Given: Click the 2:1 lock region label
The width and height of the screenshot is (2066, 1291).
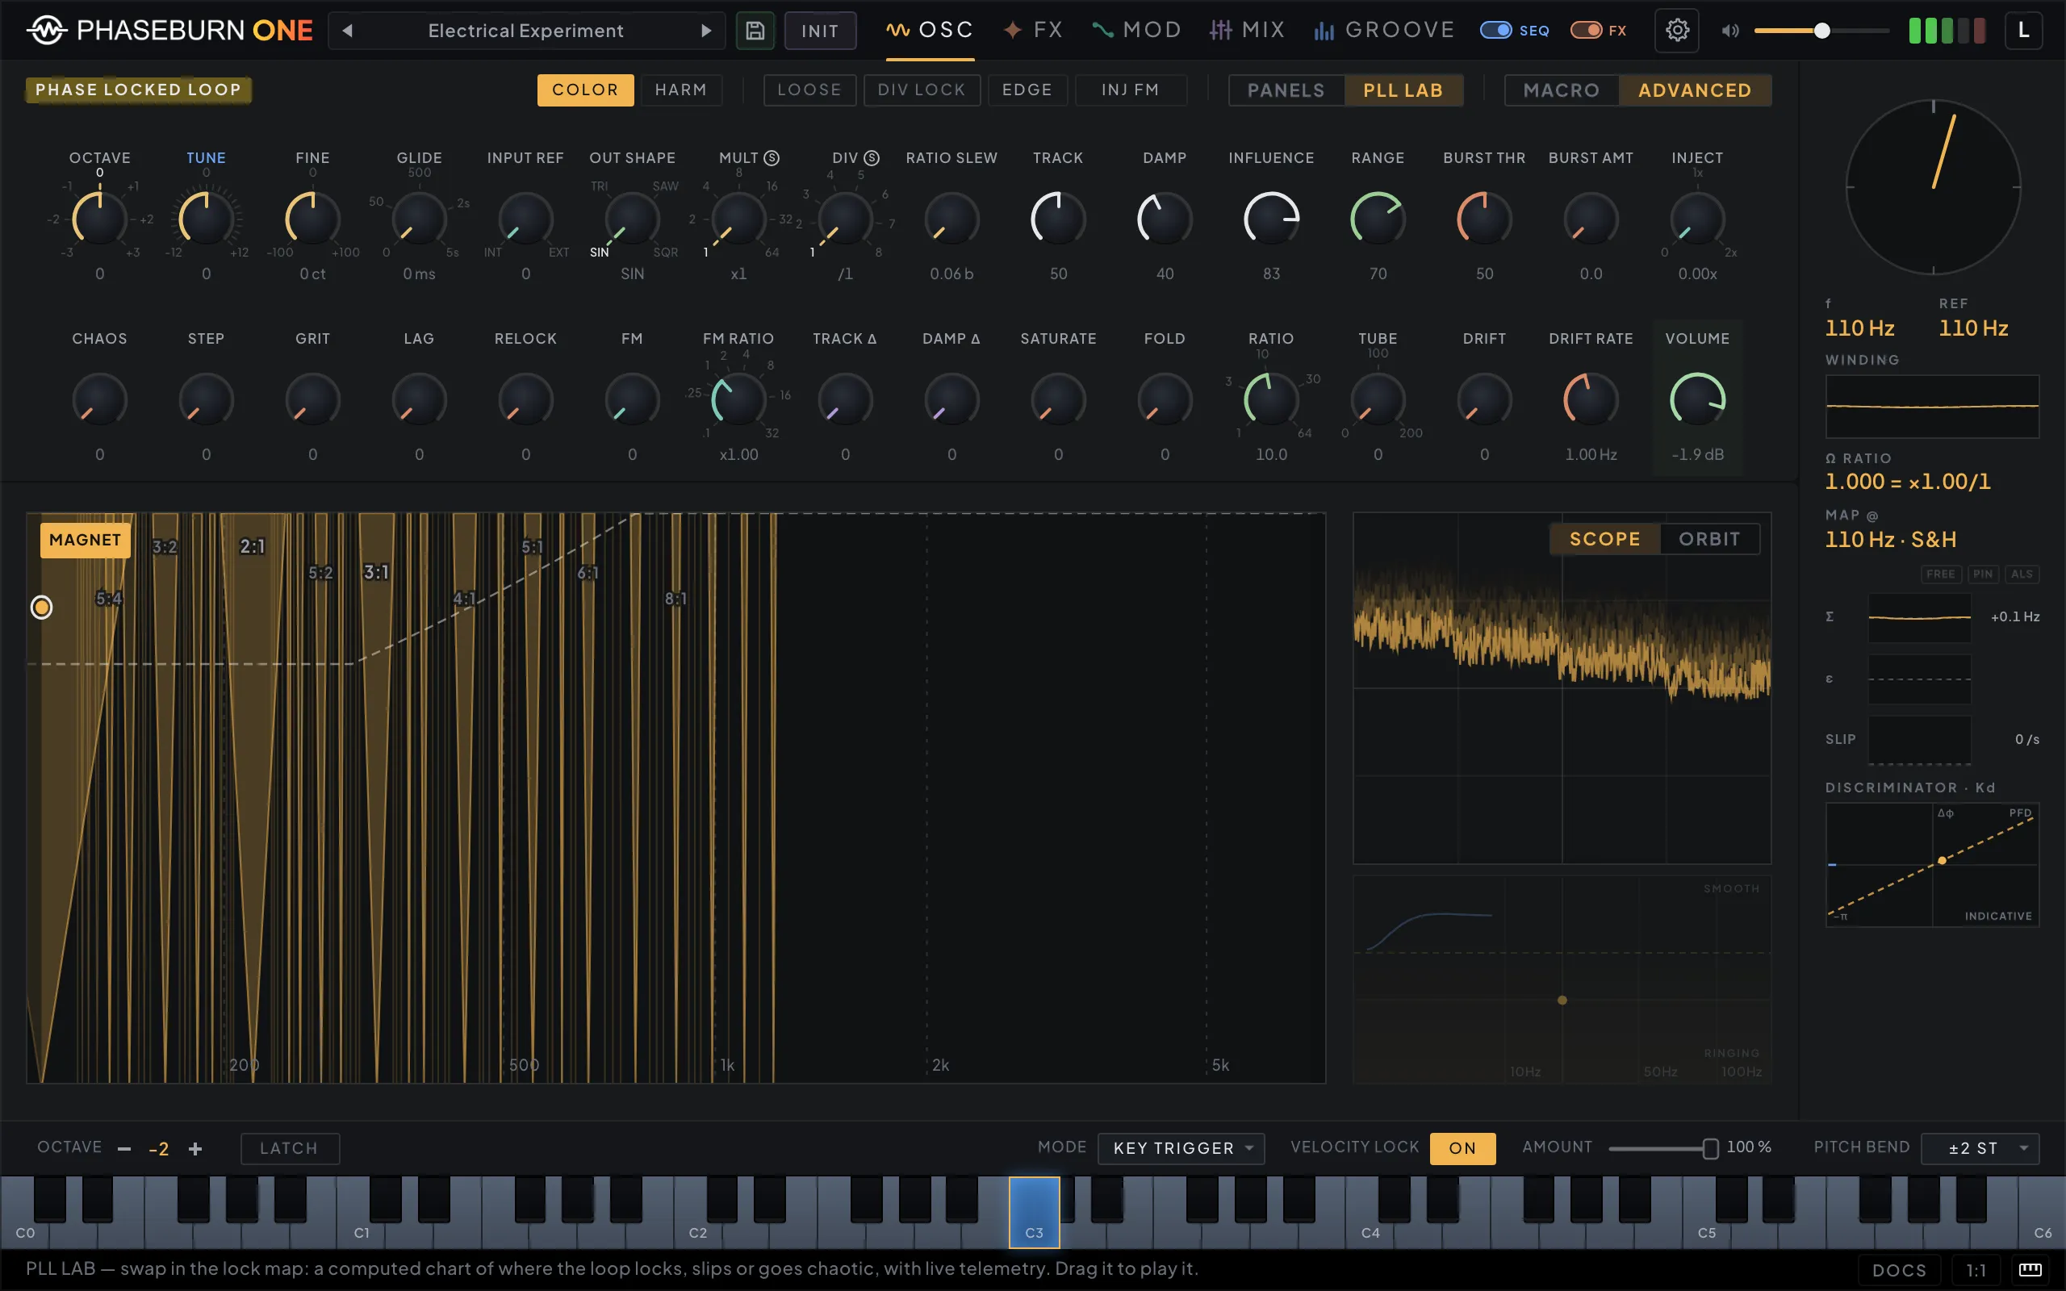Looking at the screenshot, I should coord(253,546).
